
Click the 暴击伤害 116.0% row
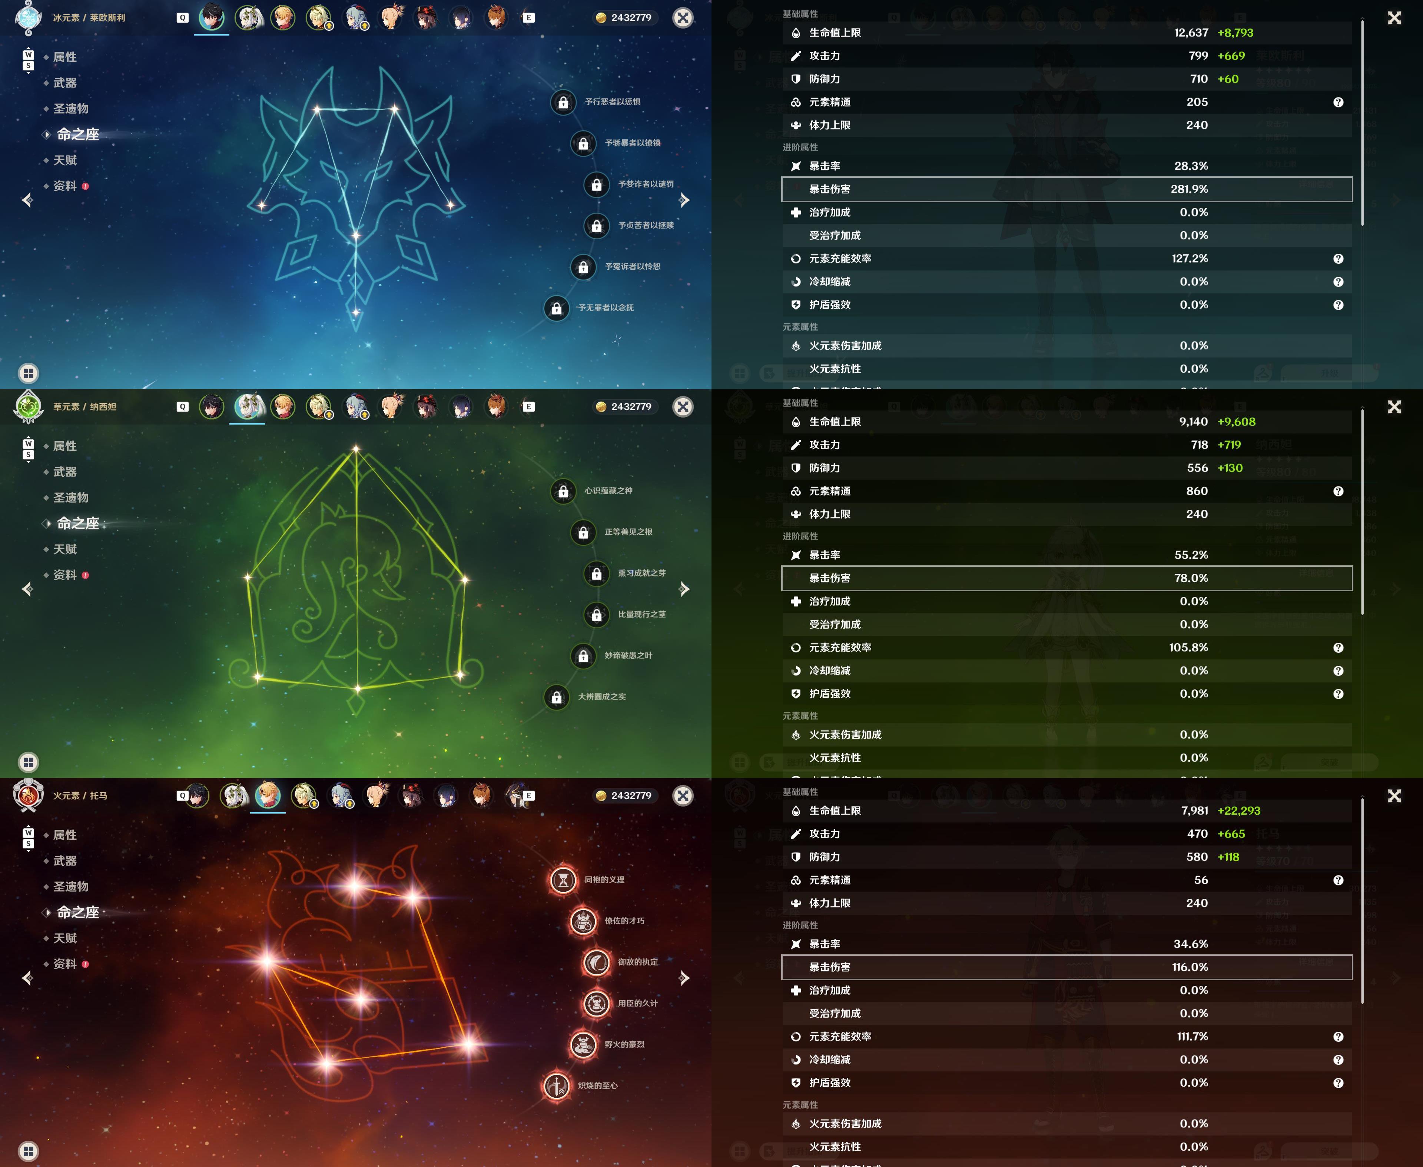pyautogui.click(x=1067, y=967)
